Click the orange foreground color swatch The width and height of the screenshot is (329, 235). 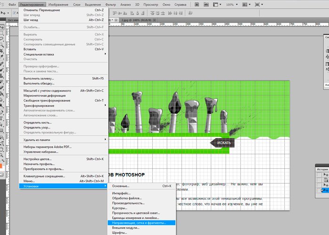tap(2, 165)
